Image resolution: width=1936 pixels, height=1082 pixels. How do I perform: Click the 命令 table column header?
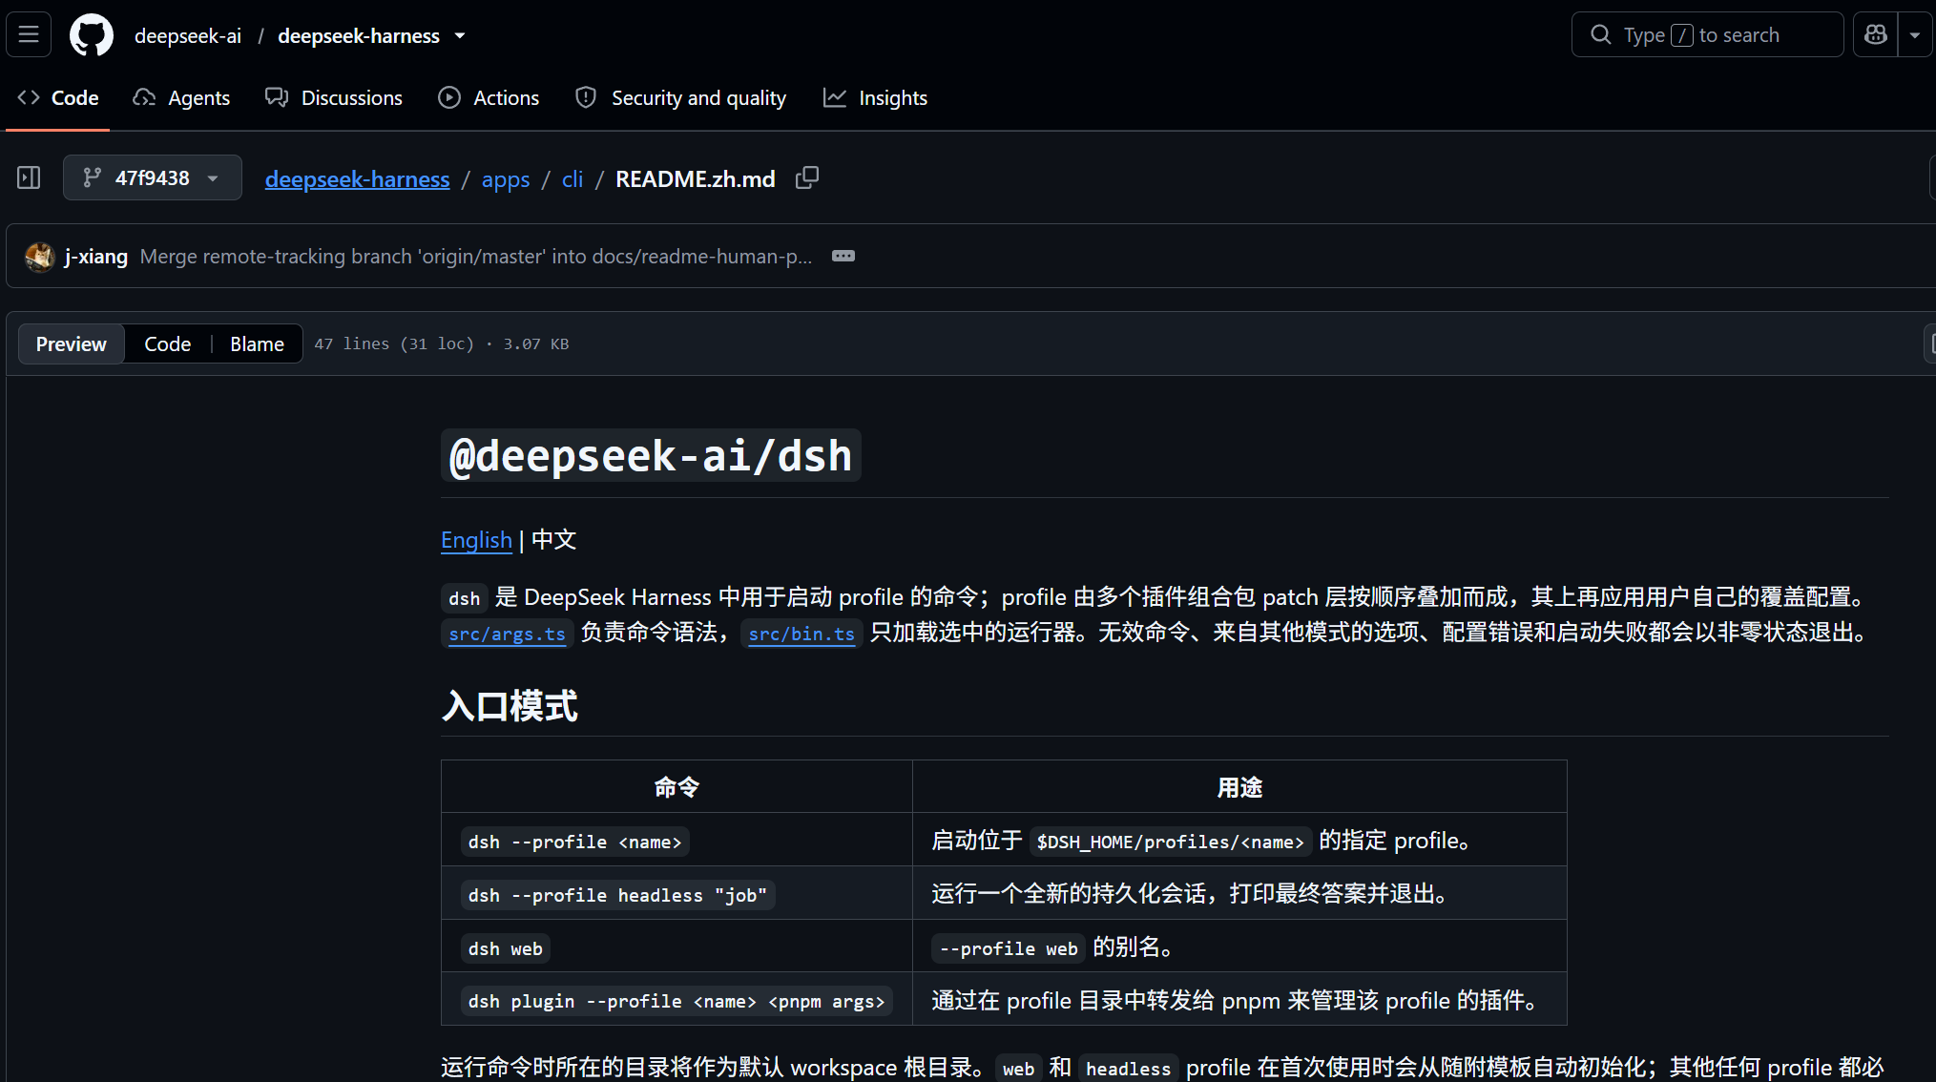(677, 787)
